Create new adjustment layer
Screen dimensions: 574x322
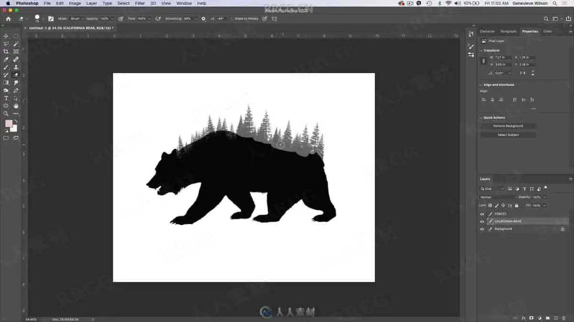540,317
